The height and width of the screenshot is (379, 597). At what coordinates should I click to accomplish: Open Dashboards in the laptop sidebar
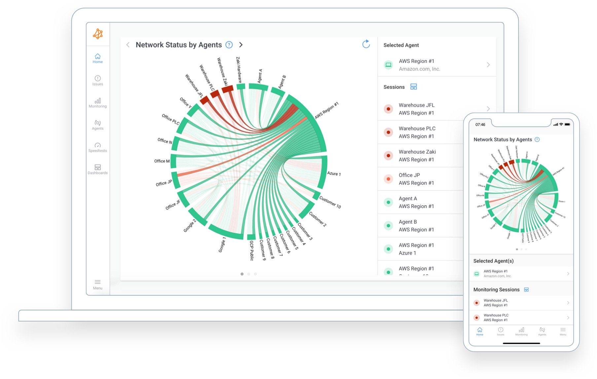[x=97, y=169]
